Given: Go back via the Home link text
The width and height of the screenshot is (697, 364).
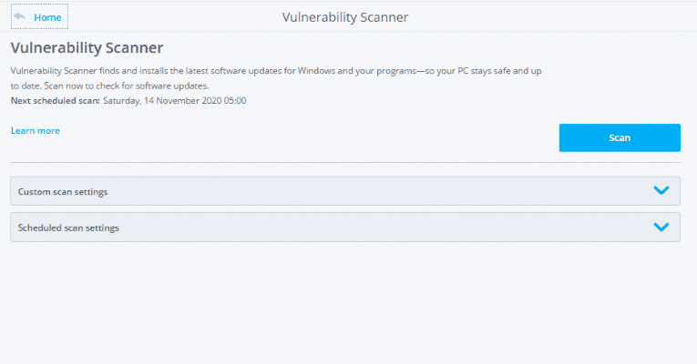Looking at the screenshot, I should 47,17.
